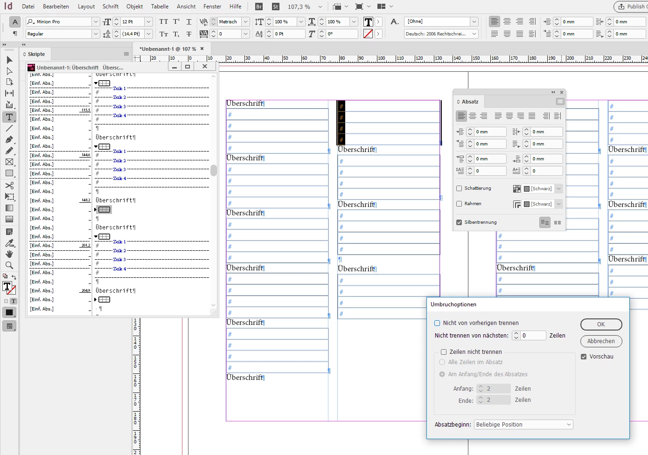
Task: Open the Datei menu
Action: (28, 7)
